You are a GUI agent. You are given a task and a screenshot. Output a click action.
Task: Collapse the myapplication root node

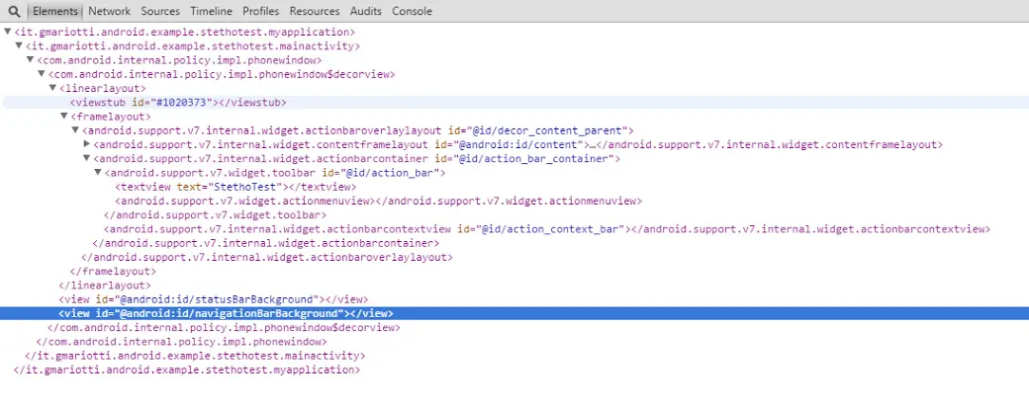click(7, 32)
